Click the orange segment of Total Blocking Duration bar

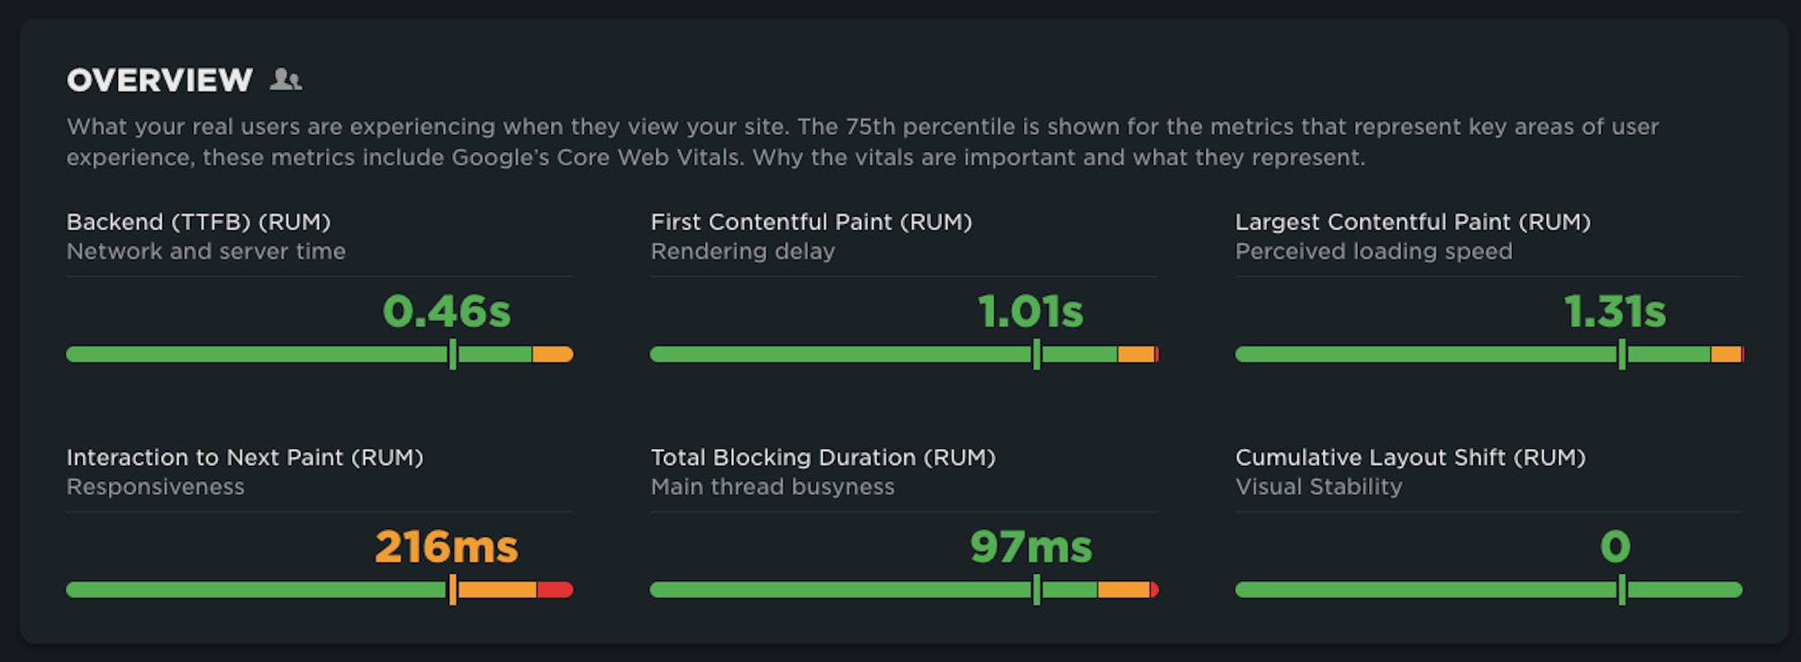pyautogui.click(x=1123, y=590)
